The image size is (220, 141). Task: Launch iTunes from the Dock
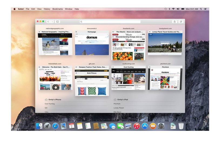137,126
